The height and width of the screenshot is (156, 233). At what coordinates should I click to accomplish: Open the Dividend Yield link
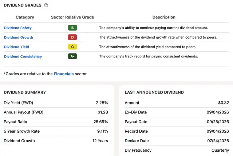[x=16, y=47]
